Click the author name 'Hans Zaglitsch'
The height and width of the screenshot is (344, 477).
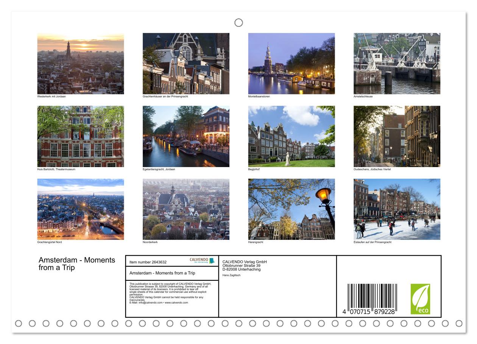click(x=231, y=275)
